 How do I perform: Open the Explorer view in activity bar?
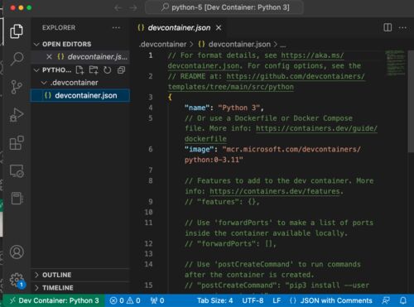pos(17,31)
